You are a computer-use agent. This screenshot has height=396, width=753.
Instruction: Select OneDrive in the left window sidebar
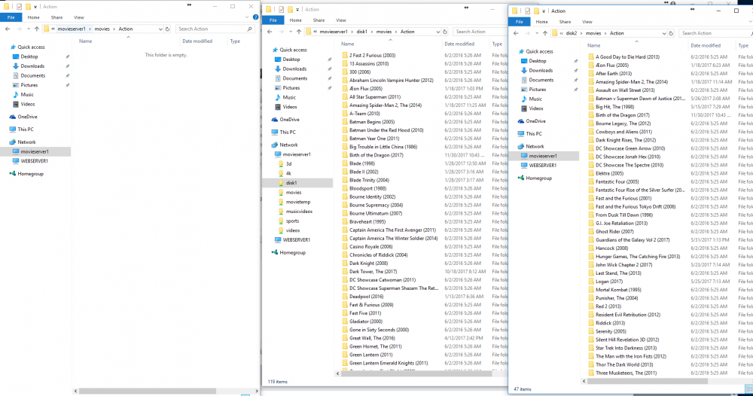(x=27, y=117)
